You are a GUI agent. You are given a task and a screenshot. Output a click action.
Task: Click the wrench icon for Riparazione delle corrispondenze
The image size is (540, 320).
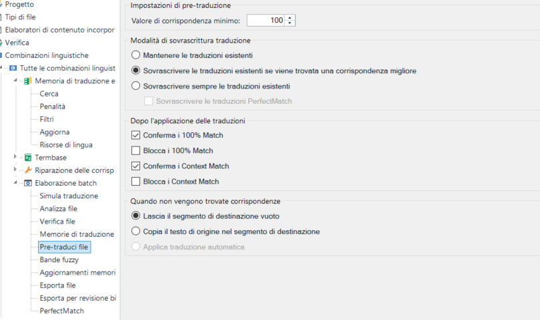[28, 170]
